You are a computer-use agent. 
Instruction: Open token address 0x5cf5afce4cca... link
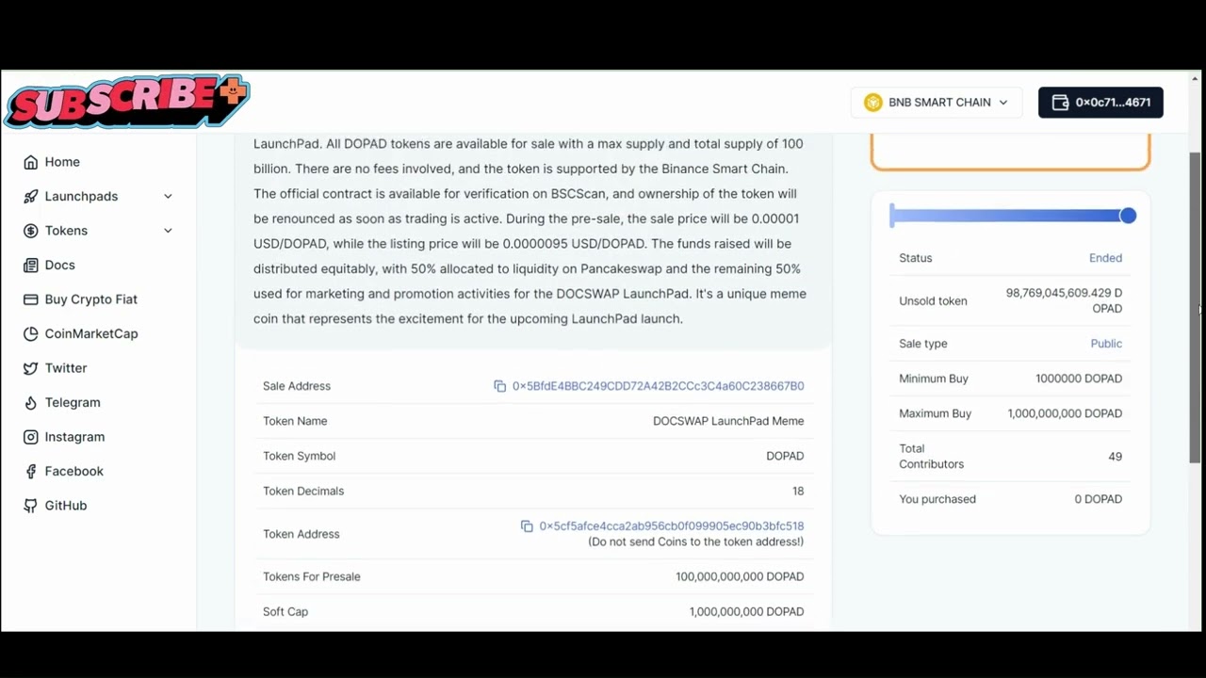[x=671, y=526]
